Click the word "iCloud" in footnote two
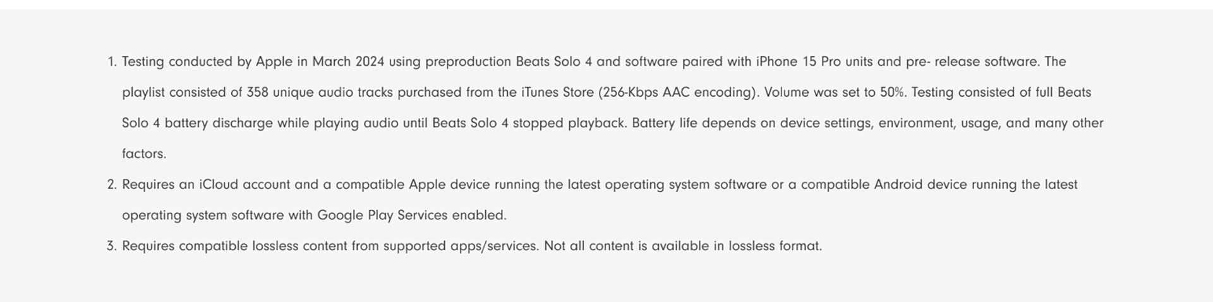This screenshot has height=302, width=1213. point(219,185)
